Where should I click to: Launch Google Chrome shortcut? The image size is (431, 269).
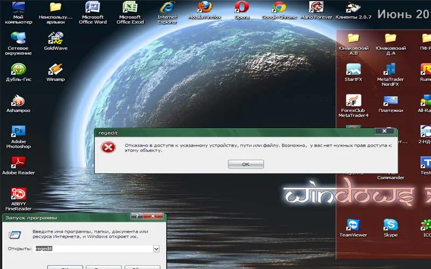pyautogui.click(x=279, y=10)
